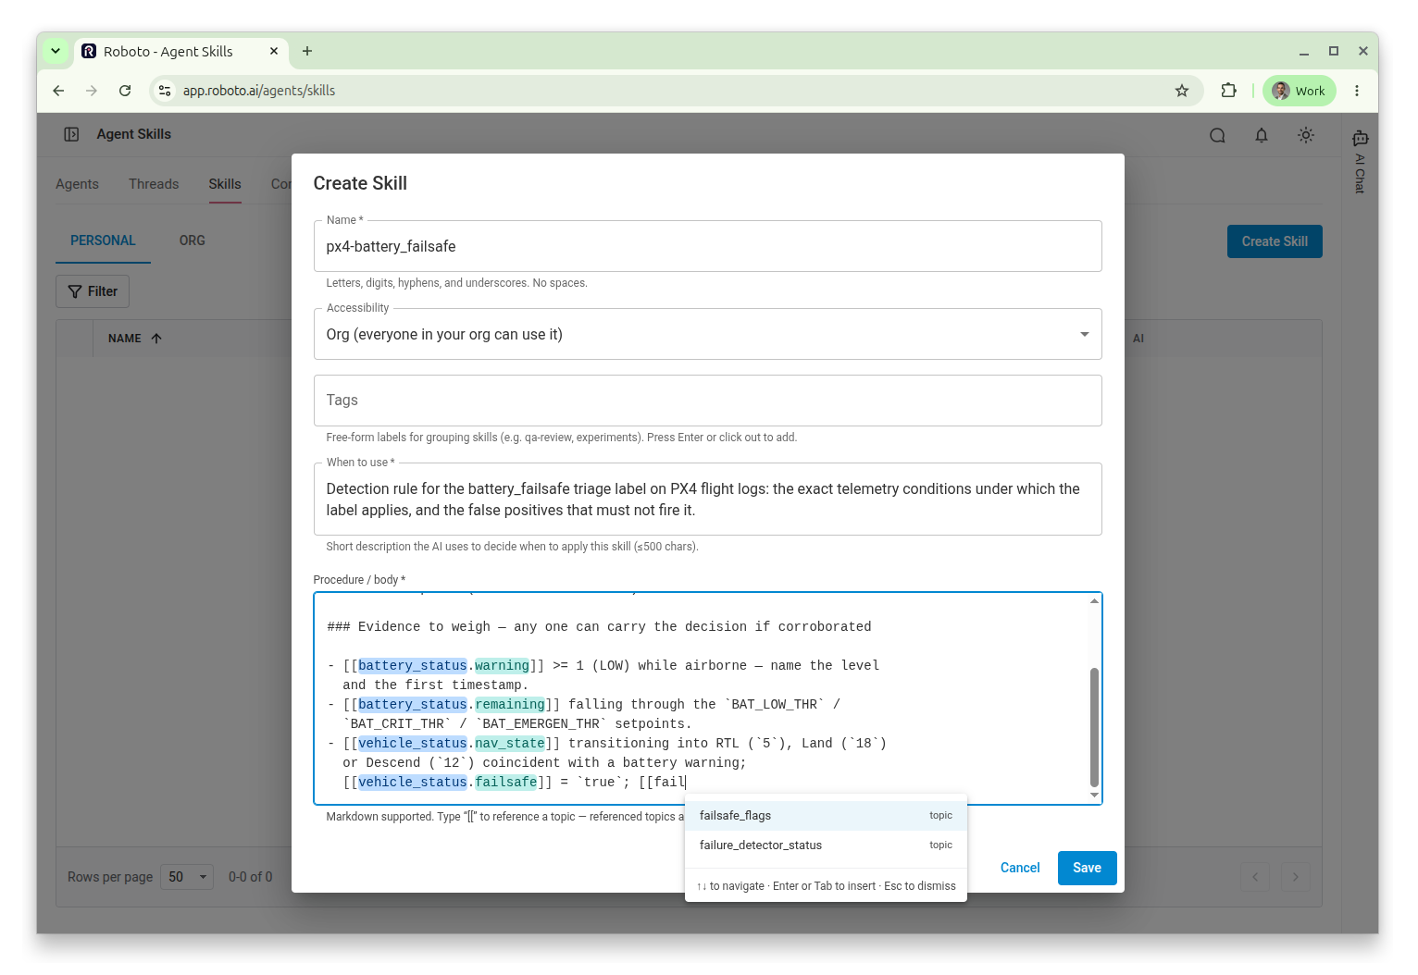Viewport: 1418px width, 975px height.
Task: Click the Work profile button
Action: (1299, 91)
